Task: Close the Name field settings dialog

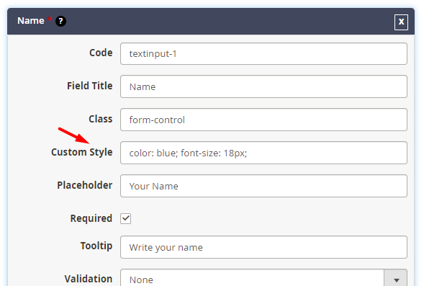Action: tap(401, 22)
